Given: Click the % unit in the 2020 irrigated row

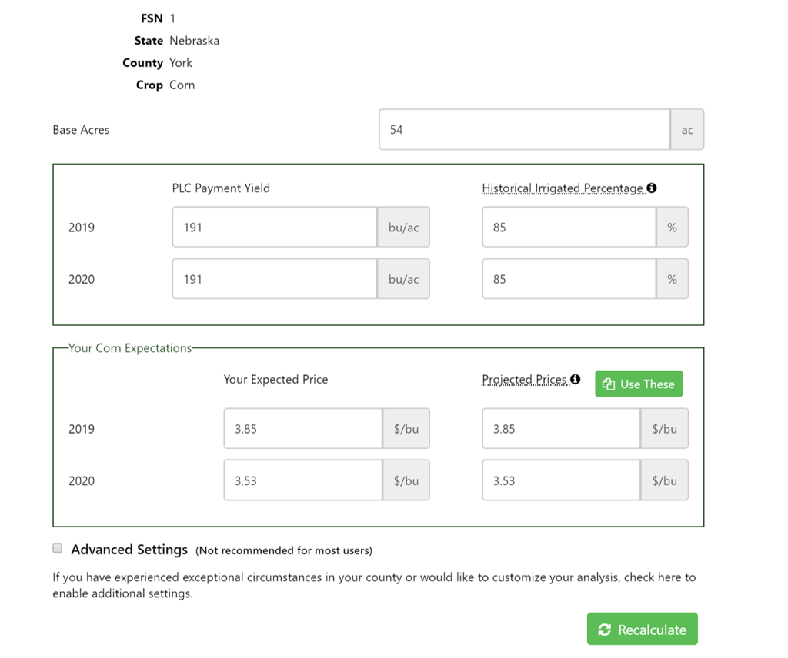Looking at the screenshot, I should (673, 279).
